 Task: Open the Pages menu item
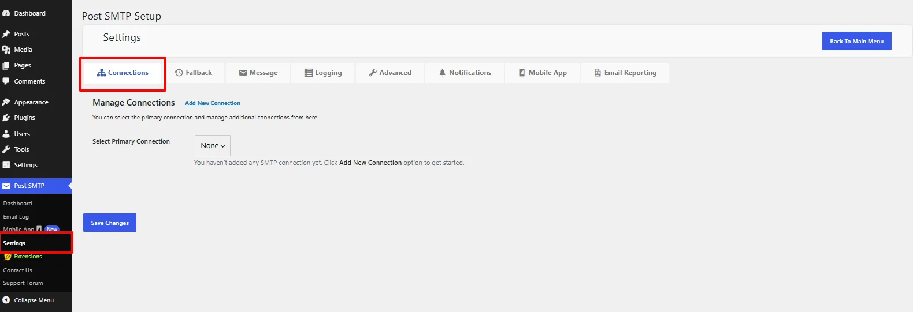click(x=36, y=65)
